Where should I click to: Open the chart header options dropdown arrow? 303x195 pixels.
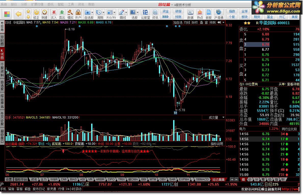tap(223, 22)
